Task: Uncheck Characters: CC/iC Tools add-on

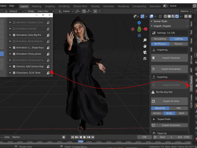Action: point(14,73)
